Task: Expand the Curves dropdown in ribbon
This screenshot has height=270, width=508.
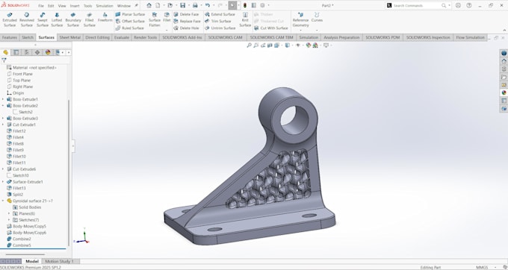Action: (x=317, y=30)
